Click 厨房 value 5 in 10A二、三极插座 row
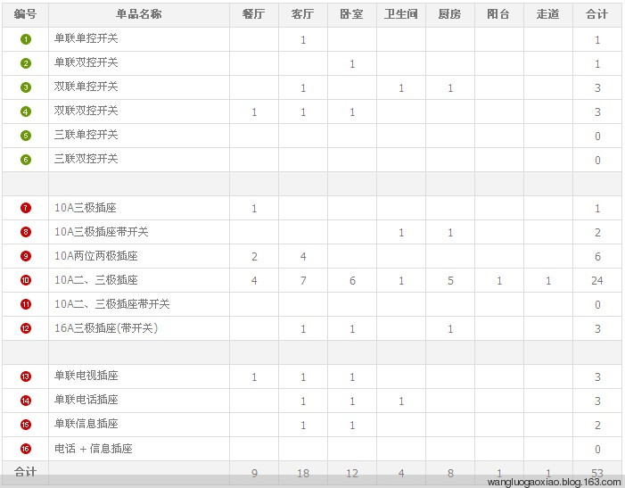The height and width of the screenshot is (488, 625). click(450, 281)
